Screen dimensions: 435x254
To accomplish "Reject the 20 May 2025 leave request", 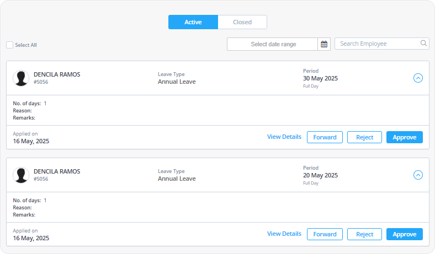I will [x=364, y=234].
